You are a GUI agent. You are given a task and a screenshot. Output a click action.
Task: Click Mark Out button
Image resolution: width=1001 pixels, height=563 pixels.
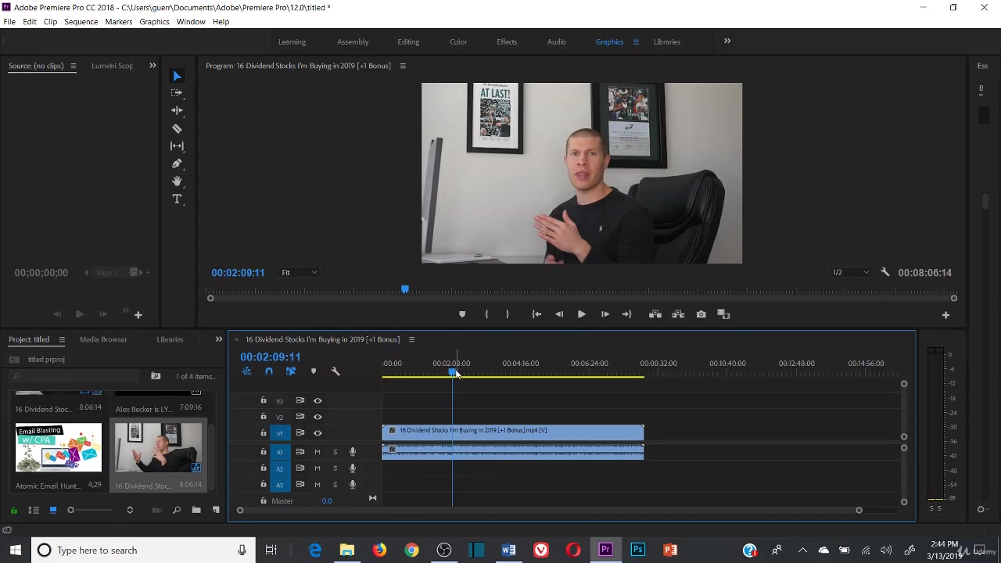[508, 314]
